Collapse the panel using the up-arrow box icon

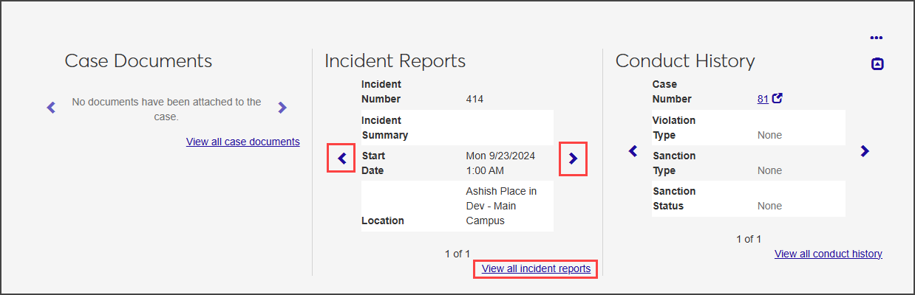pos(877,64)
